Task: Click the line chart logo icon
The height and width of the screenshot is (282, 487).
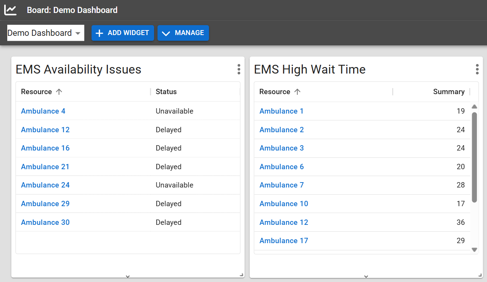Action: [x=10, y=10]
